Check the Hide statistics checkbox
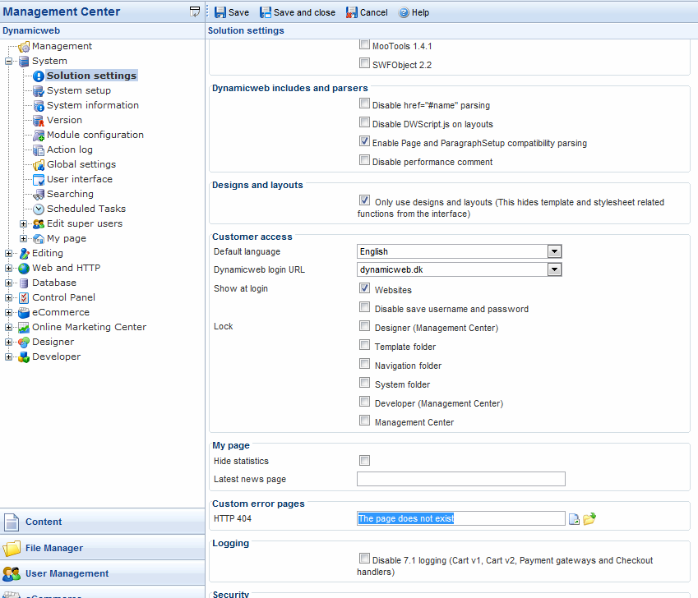698x598 pixels. point(364,460)
